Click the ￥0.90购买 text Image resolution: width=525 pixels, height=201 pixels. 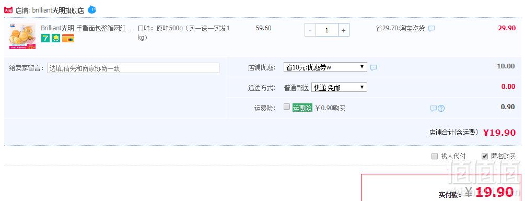[x=331, y=108]
